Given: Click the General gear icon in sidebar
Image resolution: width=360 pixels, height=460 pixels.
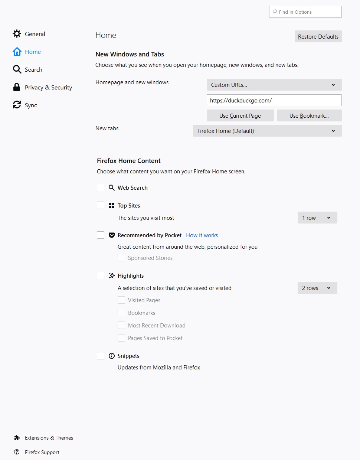Looking at the screenshot, I should (17, 34).
